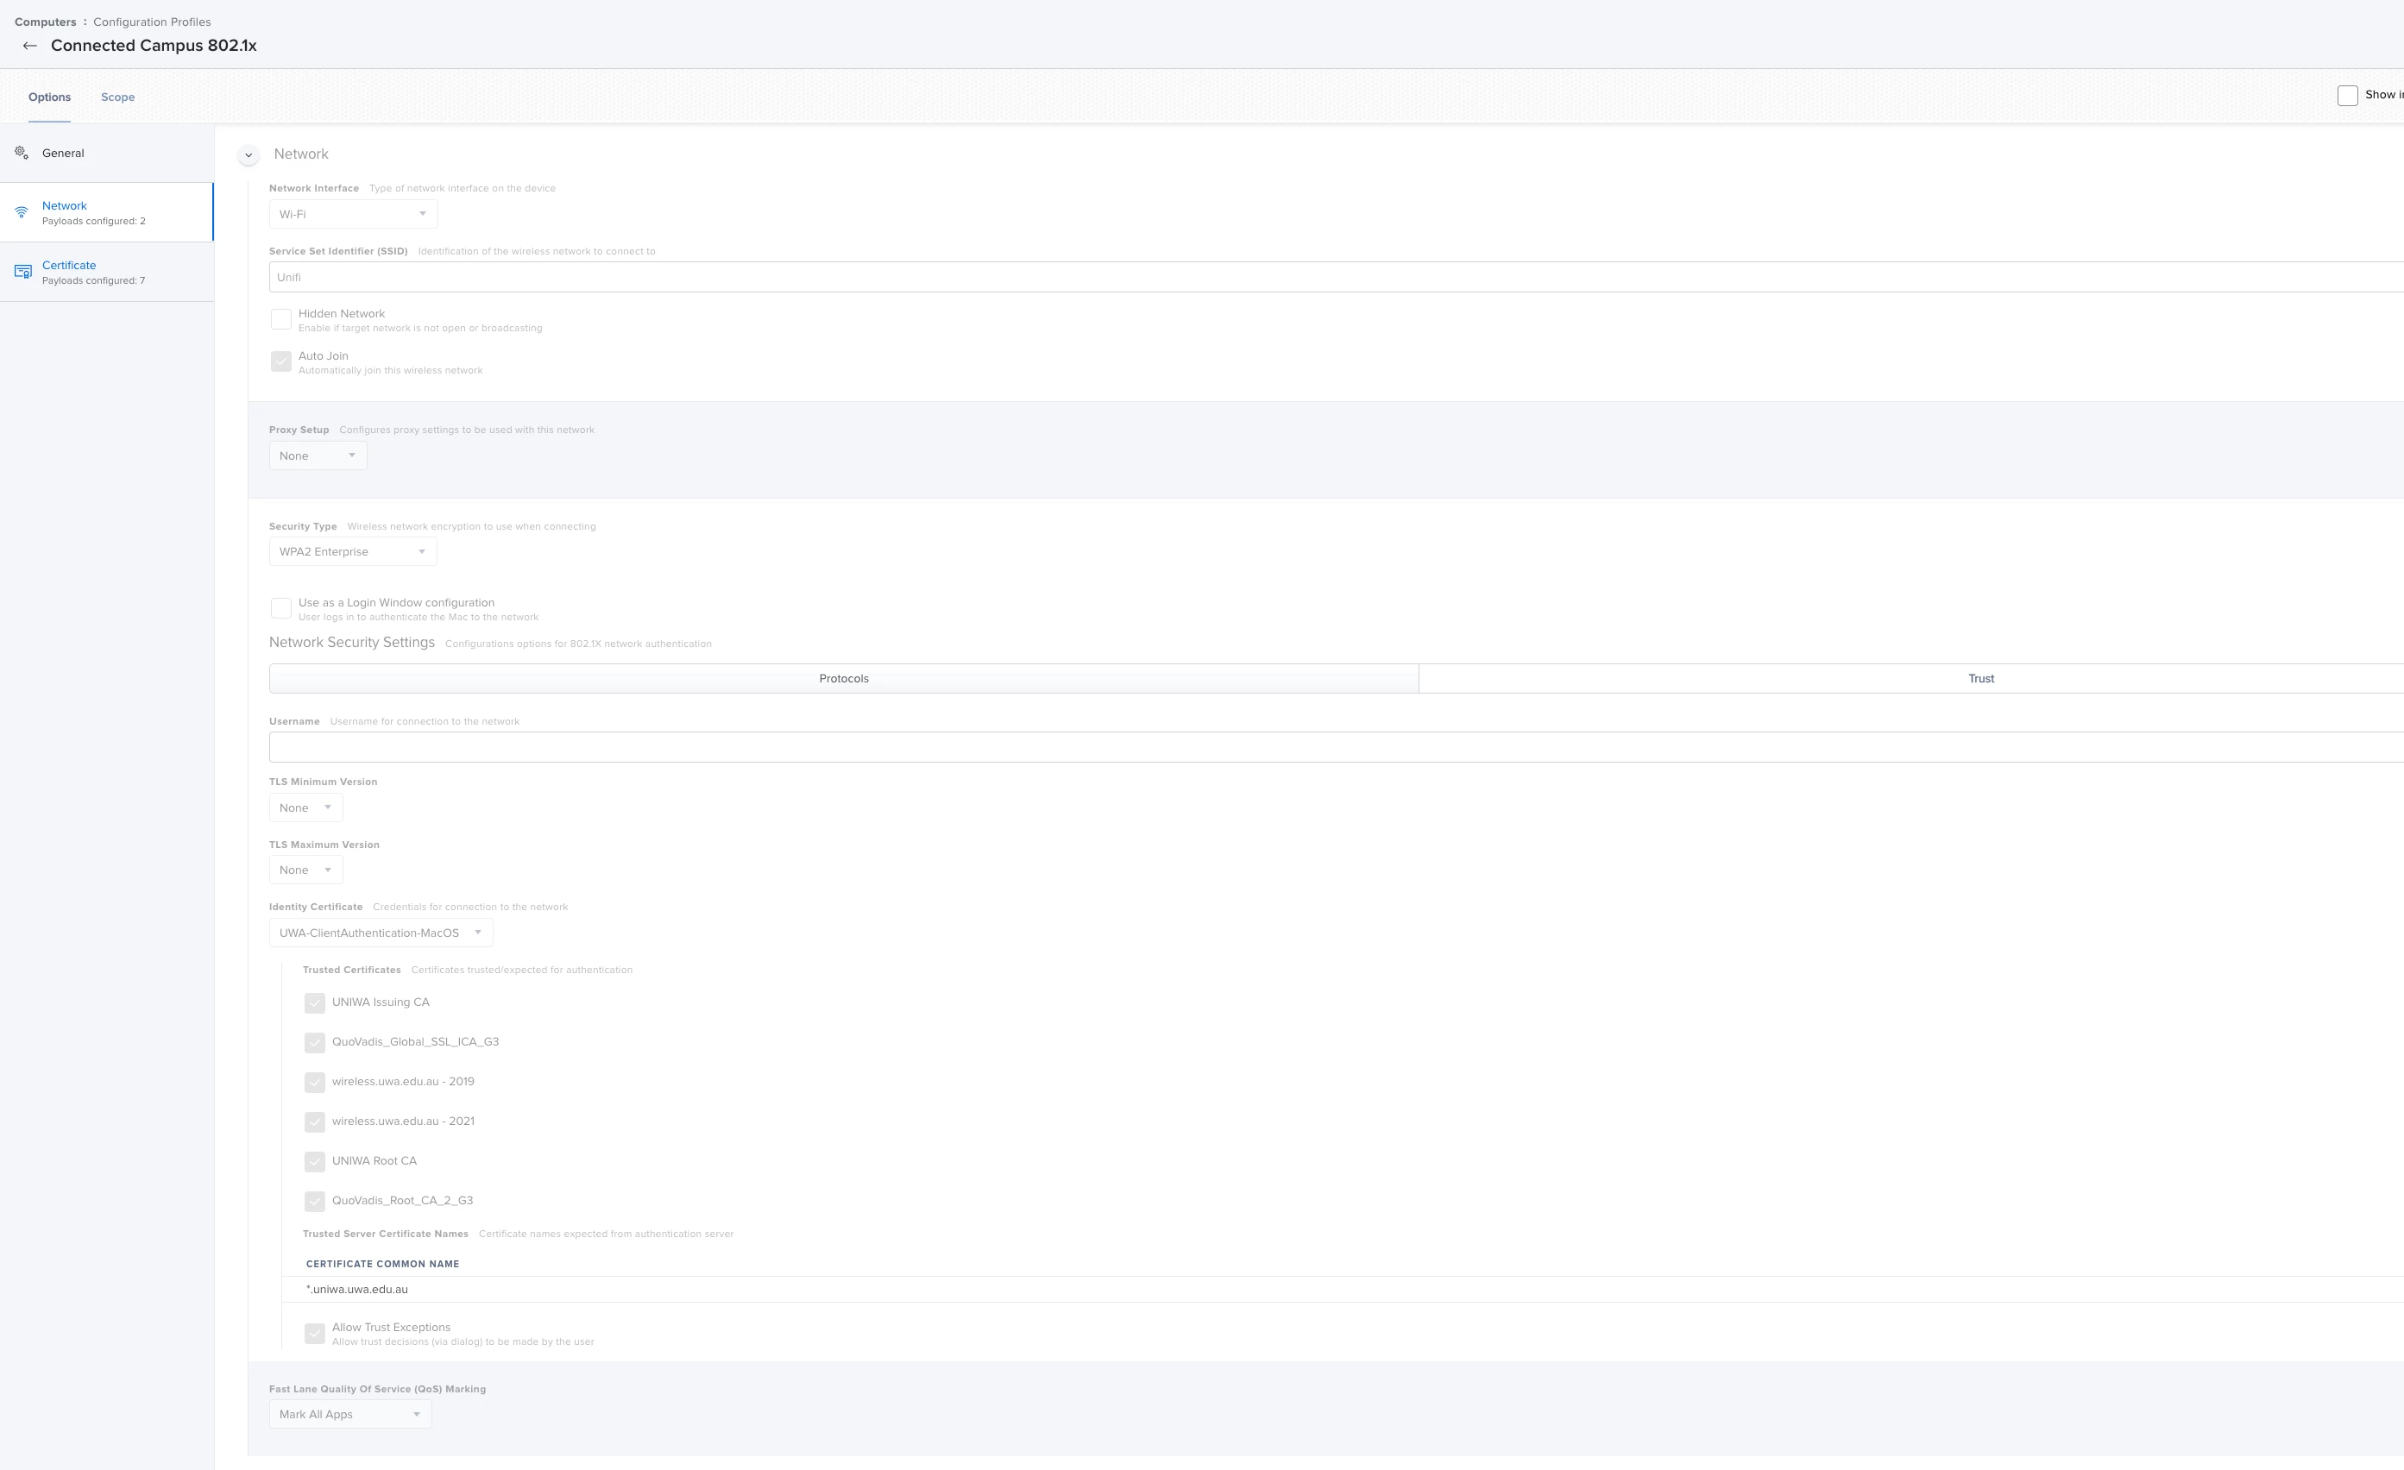Enable Use as a Login Window configuration
Image resolution: width=2404 pixels, height=1470 pixels.
point(281,609)
